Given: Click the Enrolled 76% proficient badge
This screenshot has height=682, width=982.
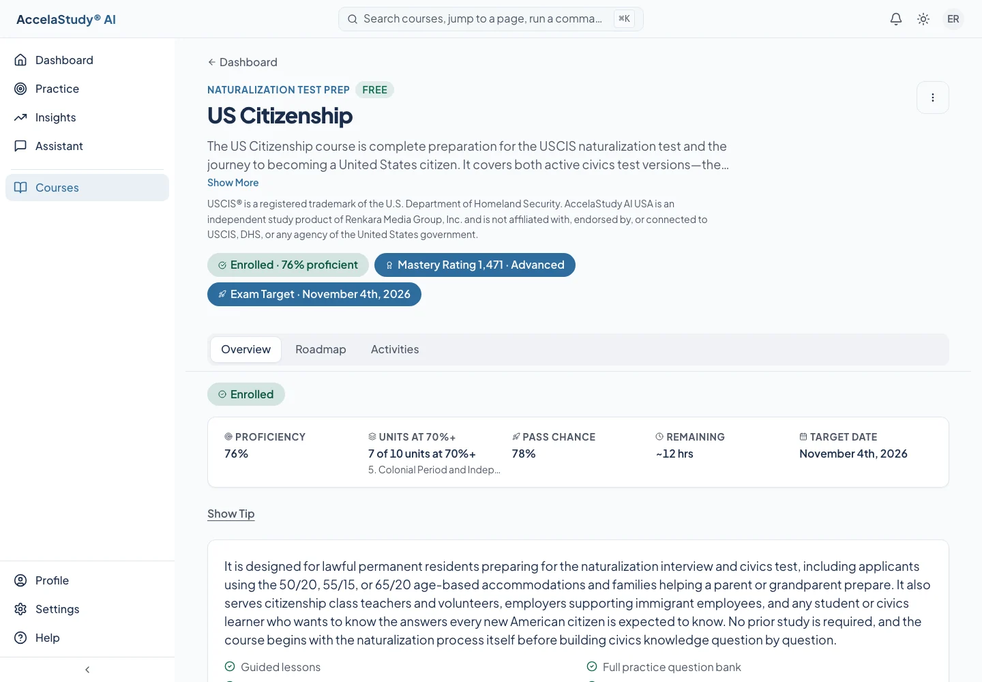Looking at the screenshot, I should 288,265.
